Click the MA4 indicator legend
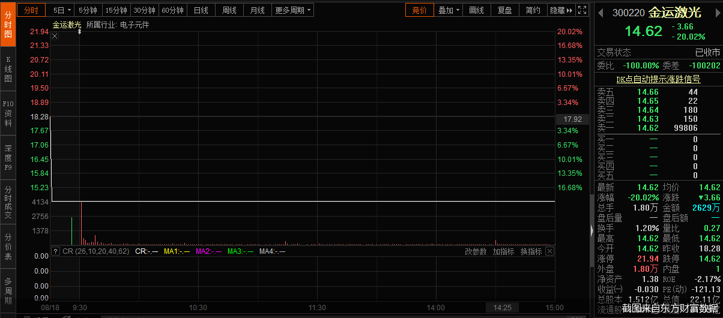The image size is (723, 318). coord(272,251)
